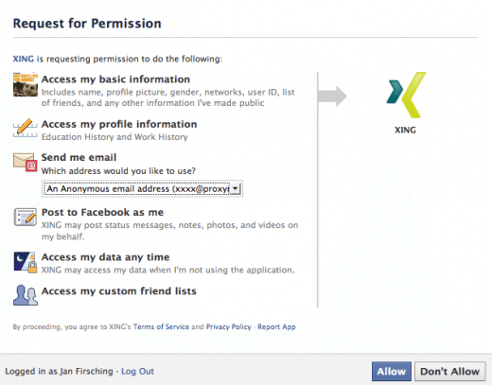Open the anonymous email address dropdown arrow
Image resolution: width=492 pixels, height=385 pixels.
[x=236, y=189]
